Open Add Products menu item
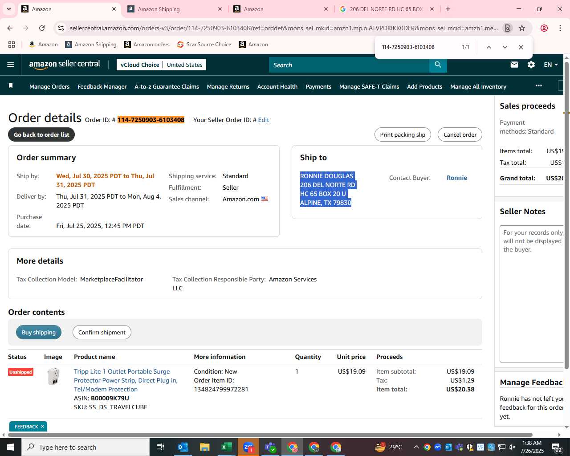Image resolution: width=570 pixels, height=456 pixels. click(x=424, y=86)
